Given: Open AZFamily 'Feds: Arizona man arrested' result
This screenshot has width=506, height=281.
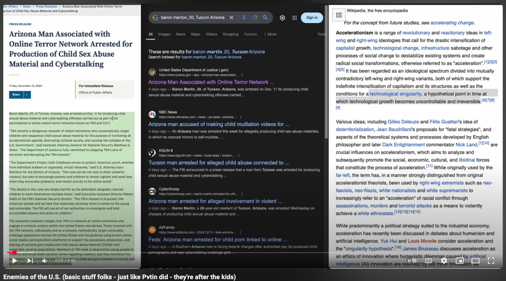Looking at the screenshot, I should [x=218, y=239].
